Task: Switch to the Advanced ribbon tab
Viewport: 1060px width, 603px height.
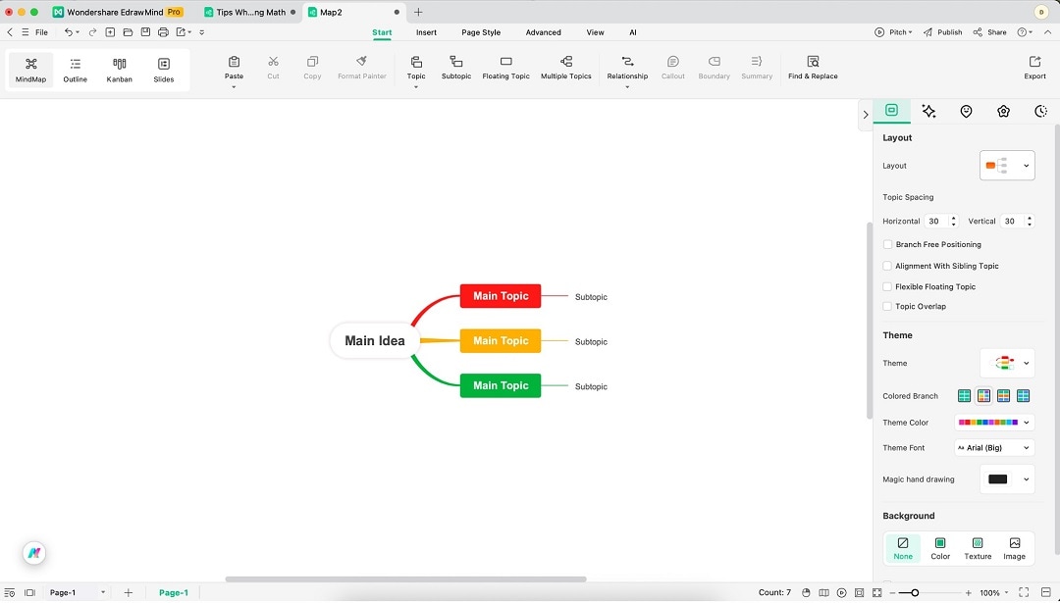Action: click(x=543, y=31)
